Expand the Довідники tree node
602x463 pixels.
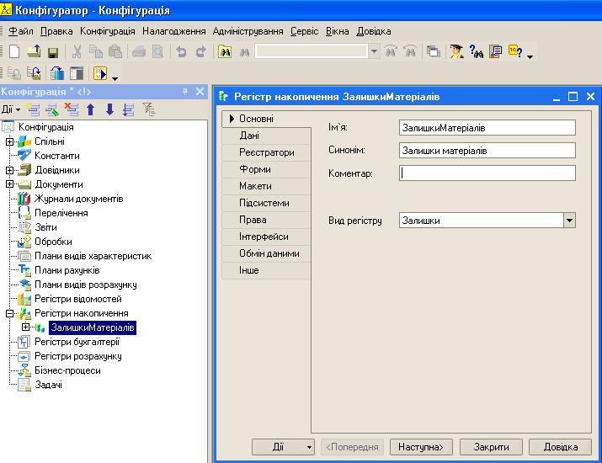10,170
